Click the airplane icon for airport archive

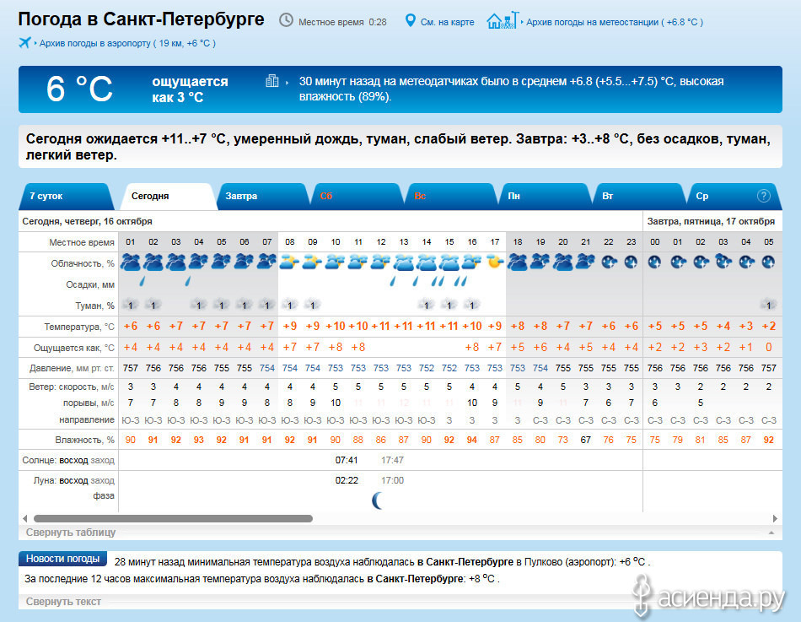coord(24,43)
